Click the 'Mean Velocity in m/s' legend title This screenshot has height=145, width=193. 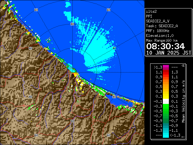183,101
